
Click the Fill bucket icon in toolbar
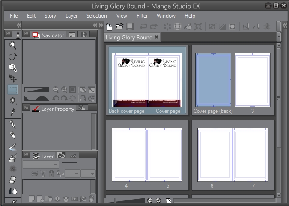[188, 26]
